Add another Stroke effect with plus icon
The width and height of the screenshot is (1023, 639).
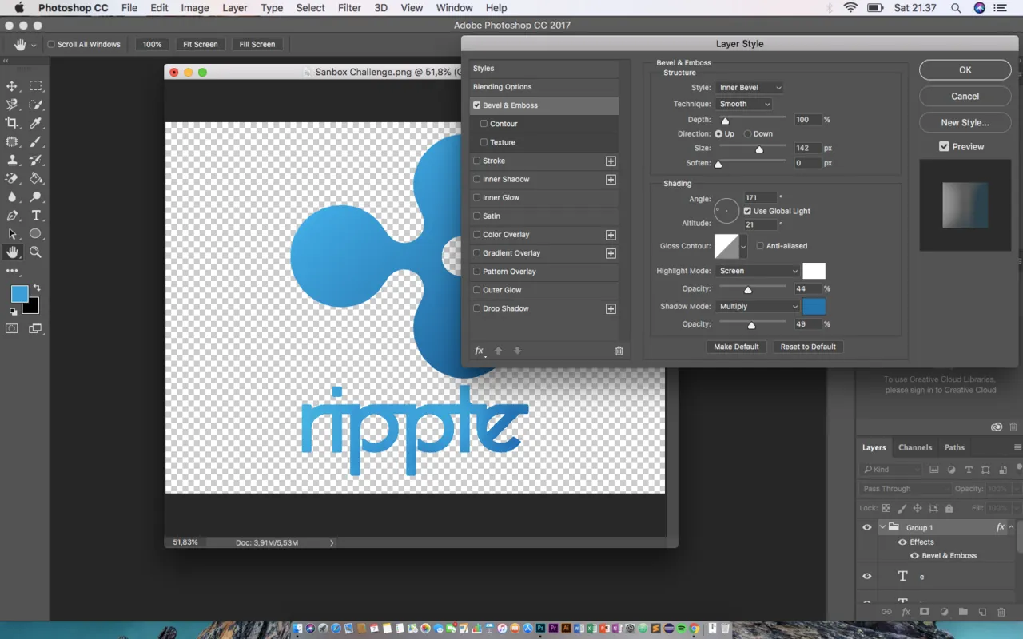point(611,161)
